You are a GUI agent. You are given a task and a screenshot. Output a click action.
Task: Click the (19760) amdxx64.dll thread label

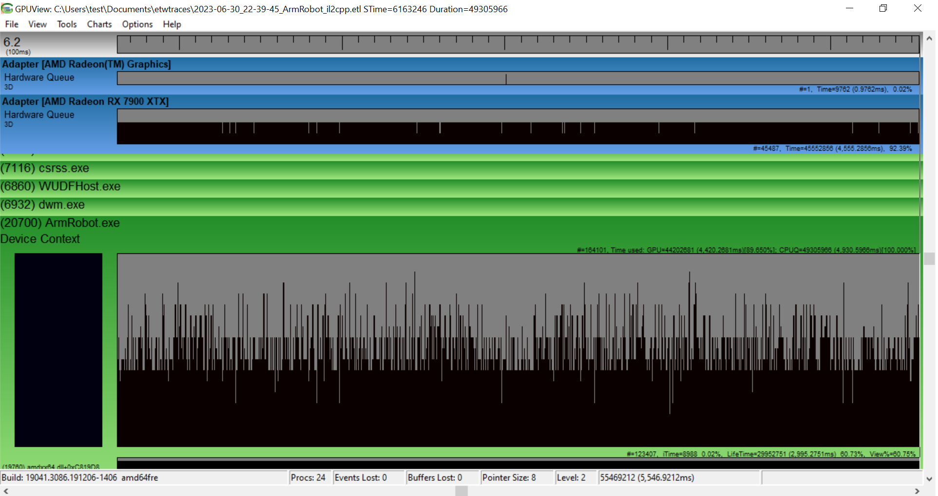click(51, 467)
